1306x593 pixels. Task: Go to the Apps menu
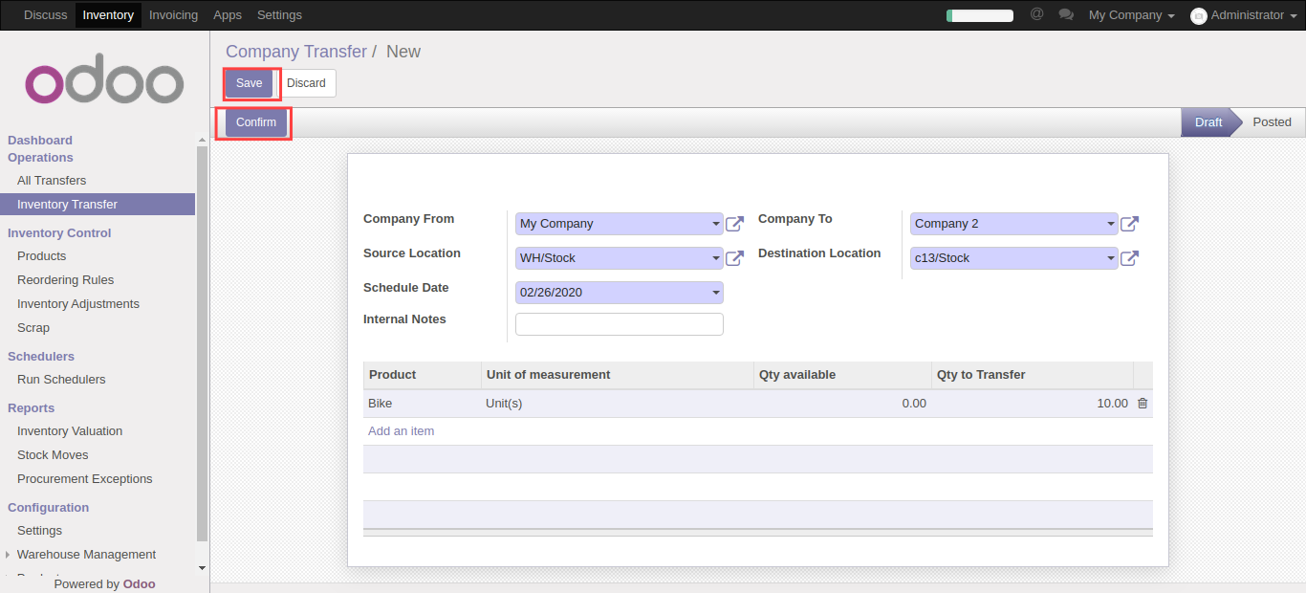point(228,15)
